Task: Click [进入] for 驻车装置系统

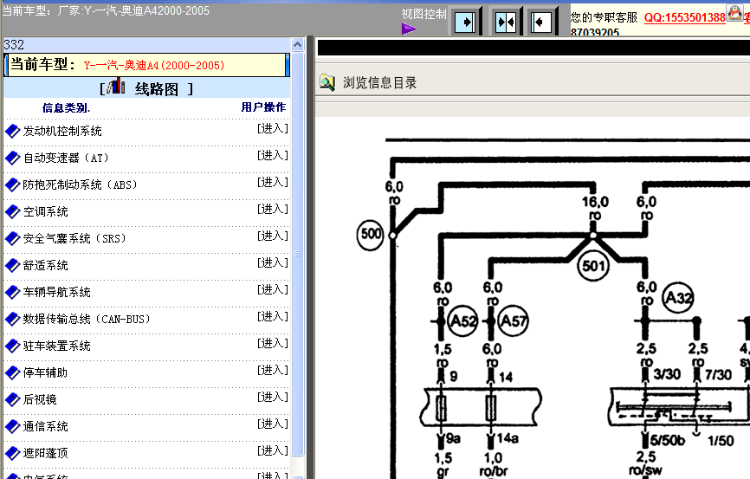Action: [x=273, y=343]
